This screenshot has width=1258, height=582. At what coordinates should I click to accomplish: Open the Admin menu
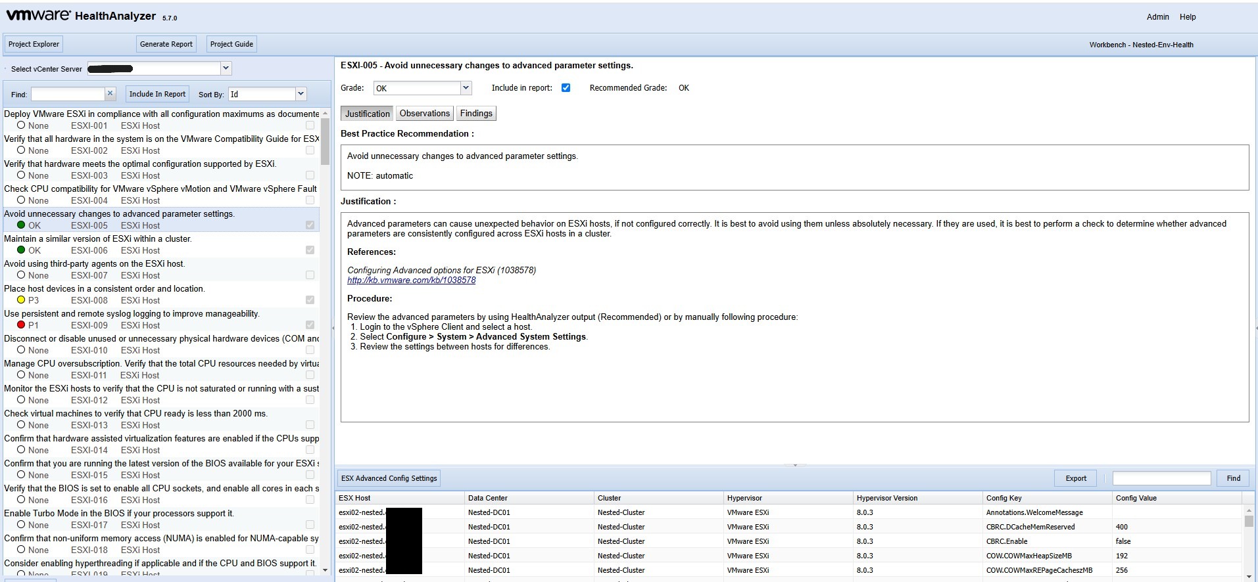1157,17
